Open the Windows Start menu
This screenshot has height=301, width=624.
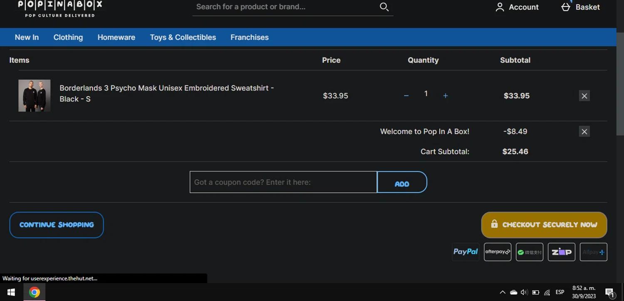[11, 292]
